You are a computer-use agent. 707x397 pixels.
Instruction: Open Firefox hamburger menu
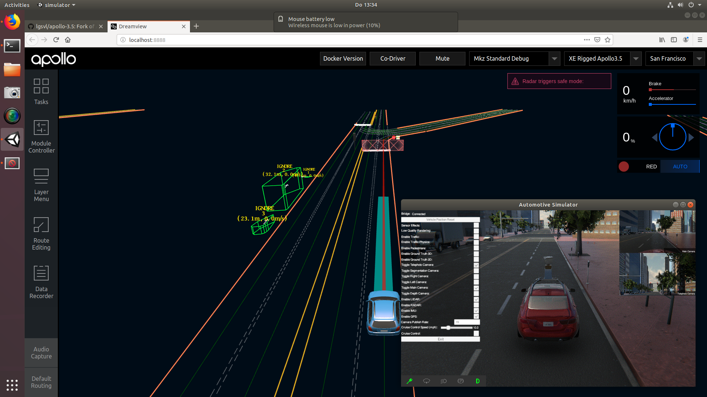coord(700,40)
